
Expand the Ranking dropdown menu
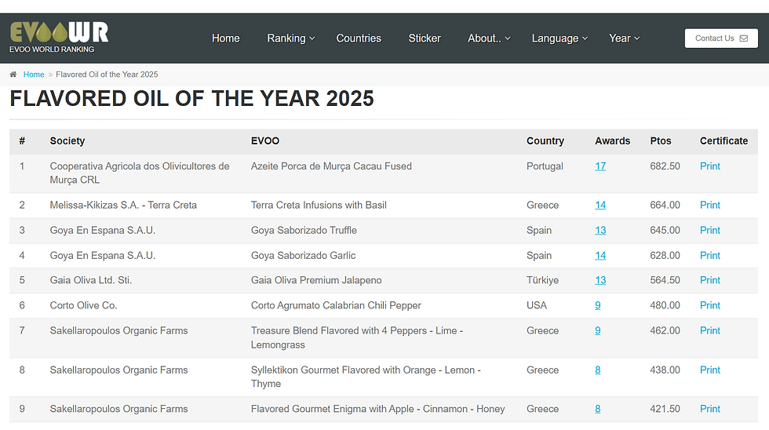coord(290,38)
